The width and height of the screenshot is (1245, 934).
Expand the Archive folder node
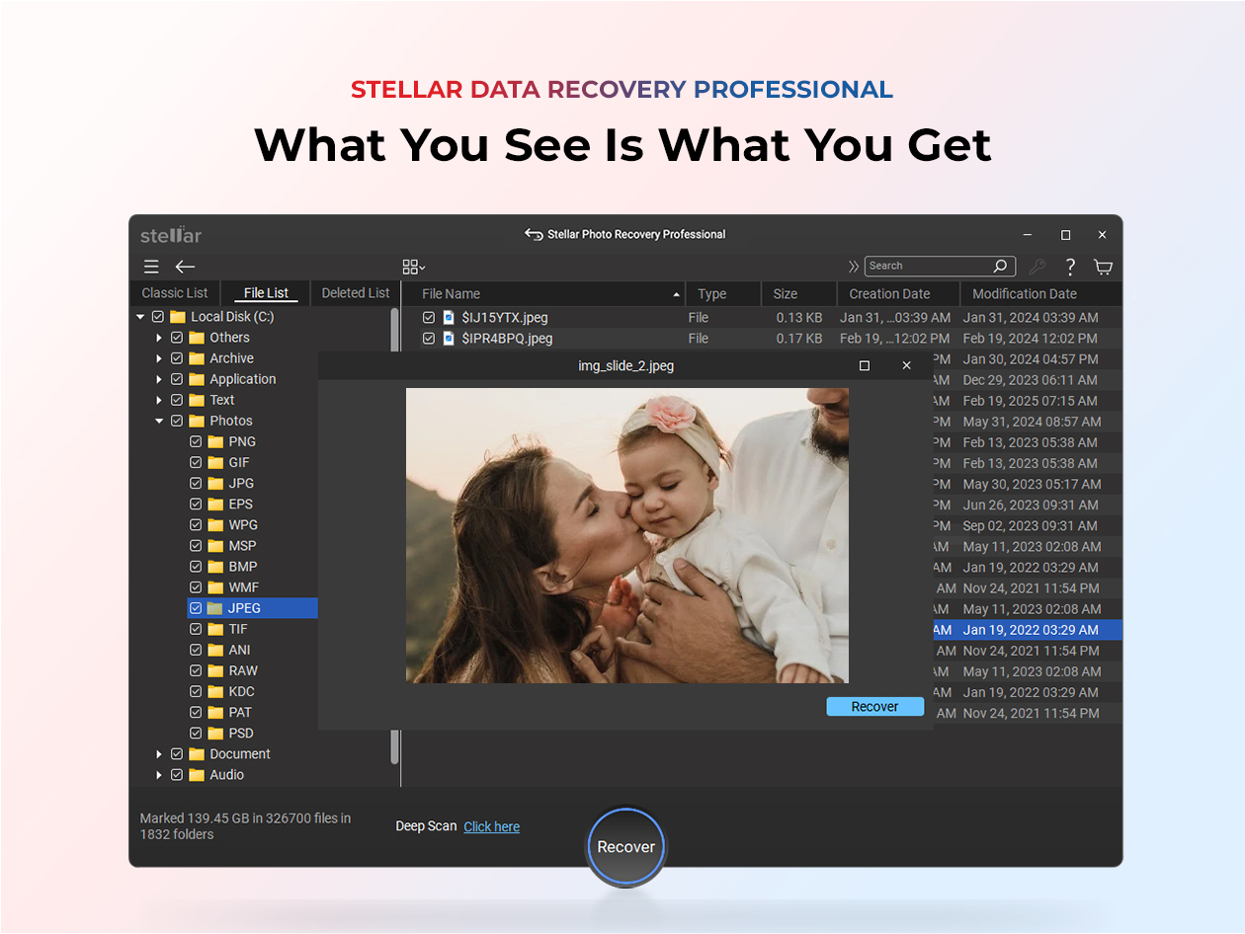coord(159,358)
